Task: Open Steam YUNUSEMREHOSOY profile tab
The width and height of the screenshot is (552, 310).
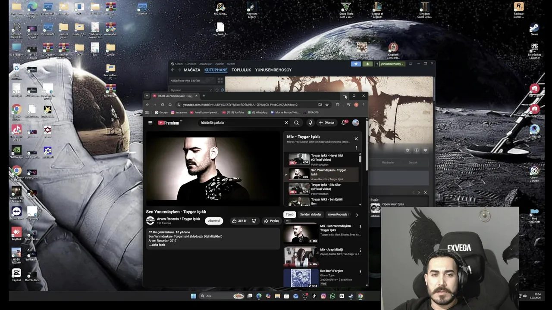Action: [x=273, y=70]
